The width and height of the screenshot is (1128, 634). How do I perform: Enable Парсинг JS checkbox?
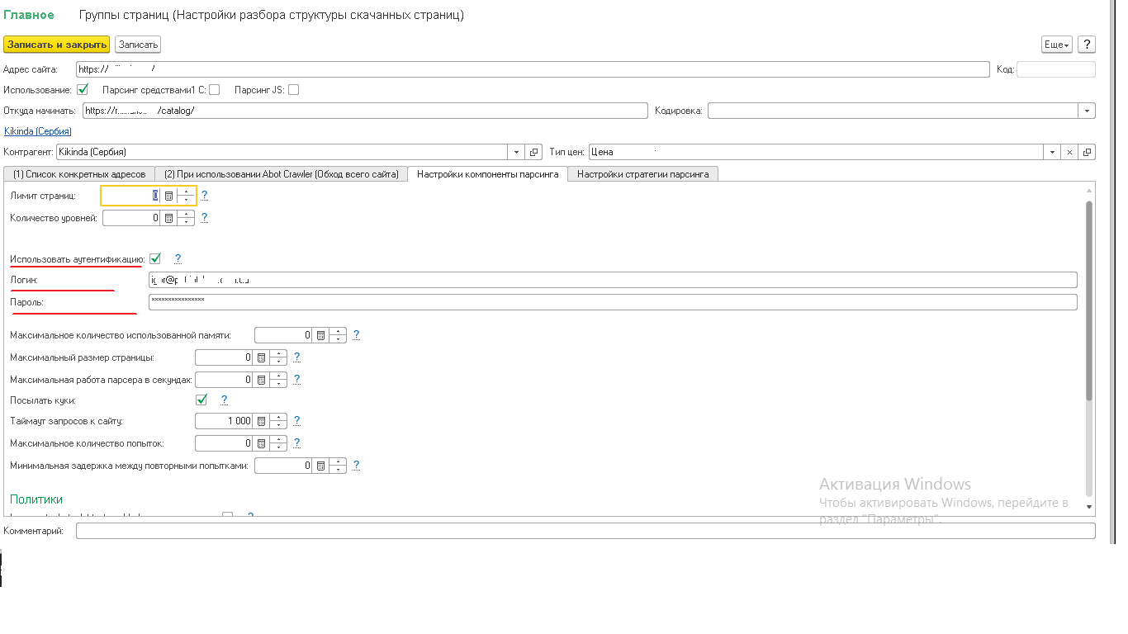click(293, 89)
